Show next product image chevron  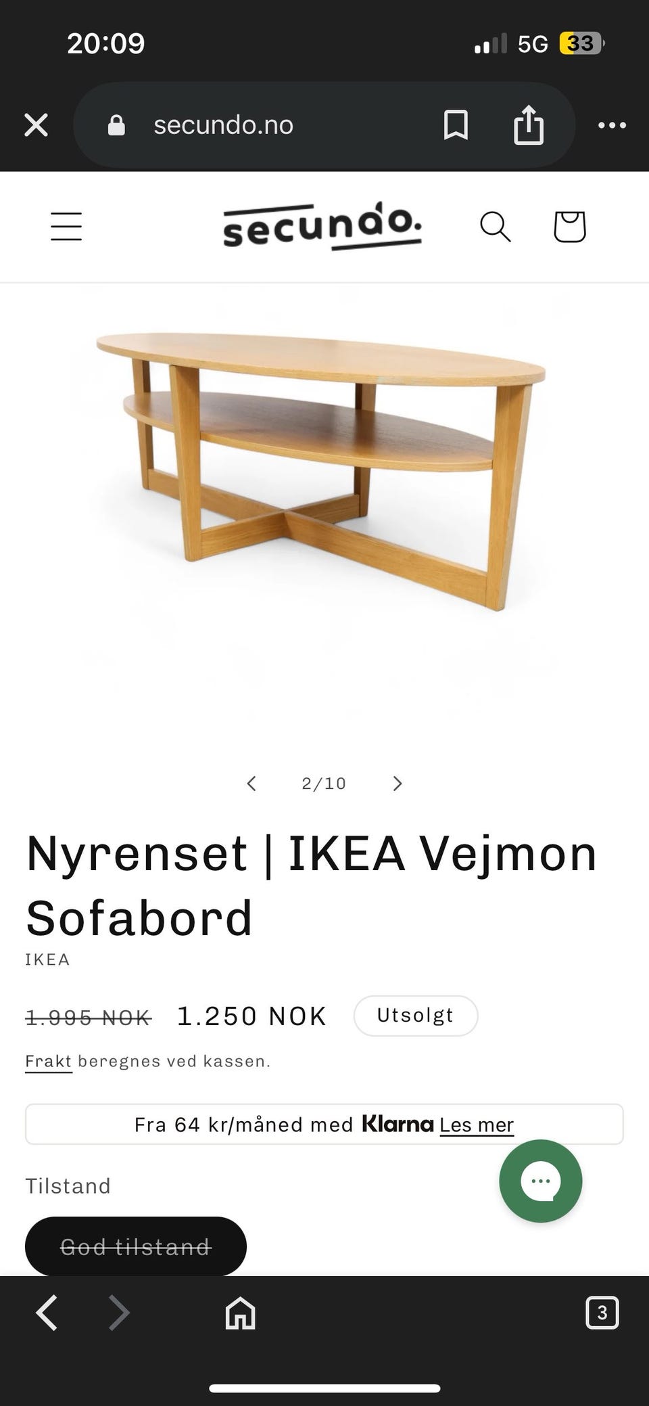[398, 784]
